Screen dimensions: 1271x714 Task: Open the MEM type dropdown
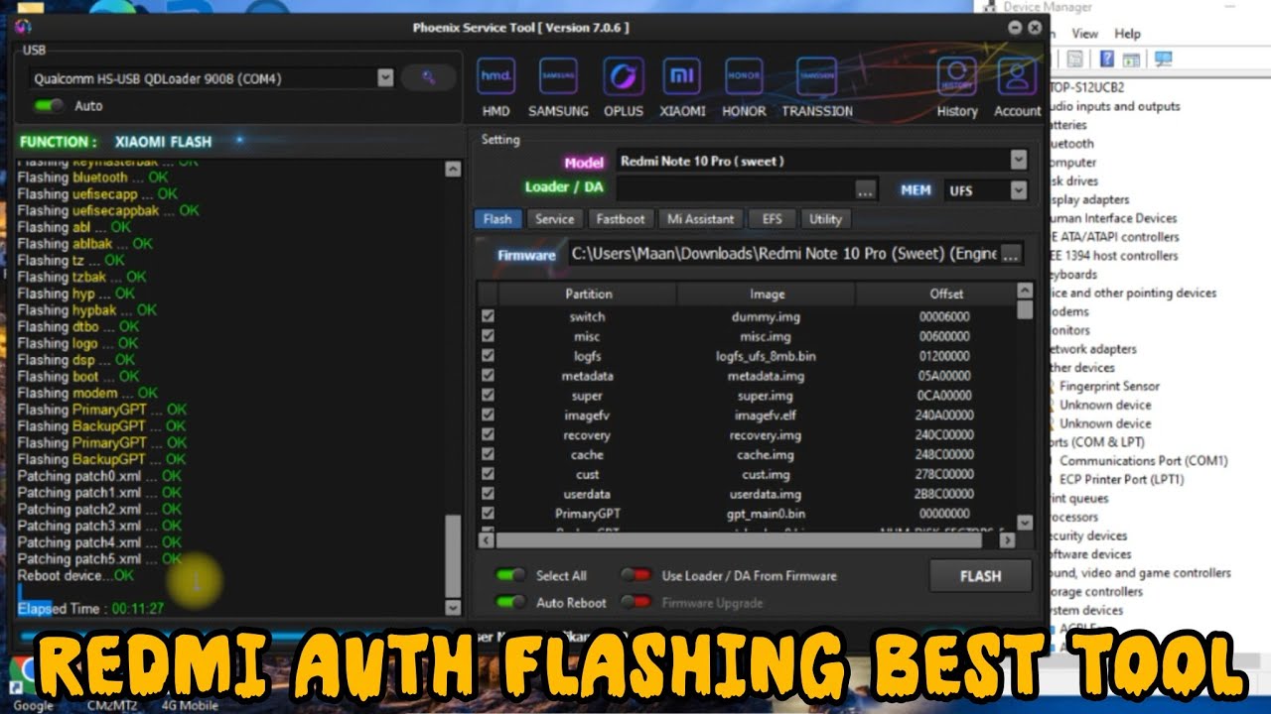[x=1018, y=189]
